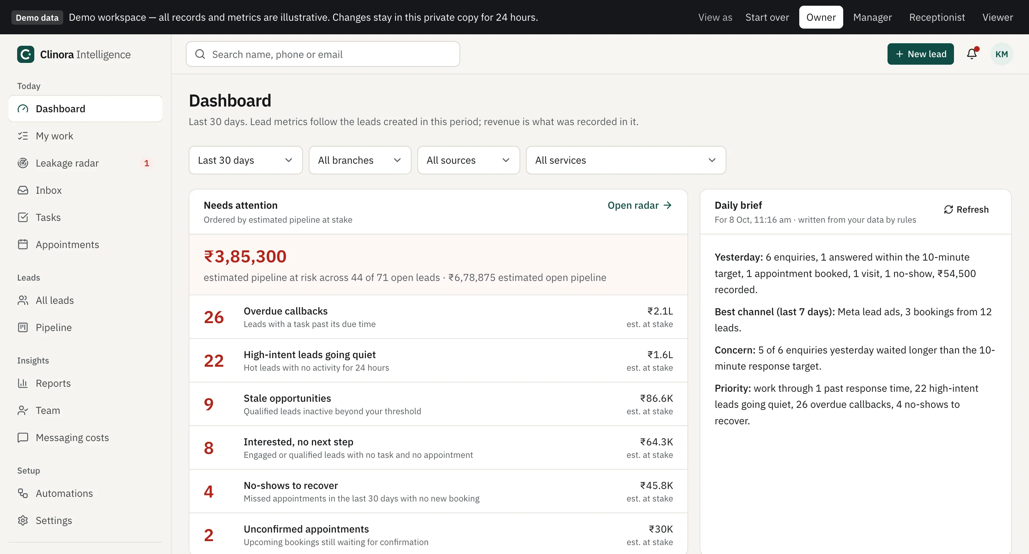Focus the search name, phone or email field
The width and height of the screenshot is (1029, 554).
(323, 54)
